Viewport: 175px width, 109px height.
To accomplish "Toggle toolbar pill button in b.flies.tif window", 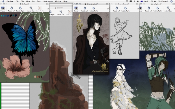I will coord(47,4).
